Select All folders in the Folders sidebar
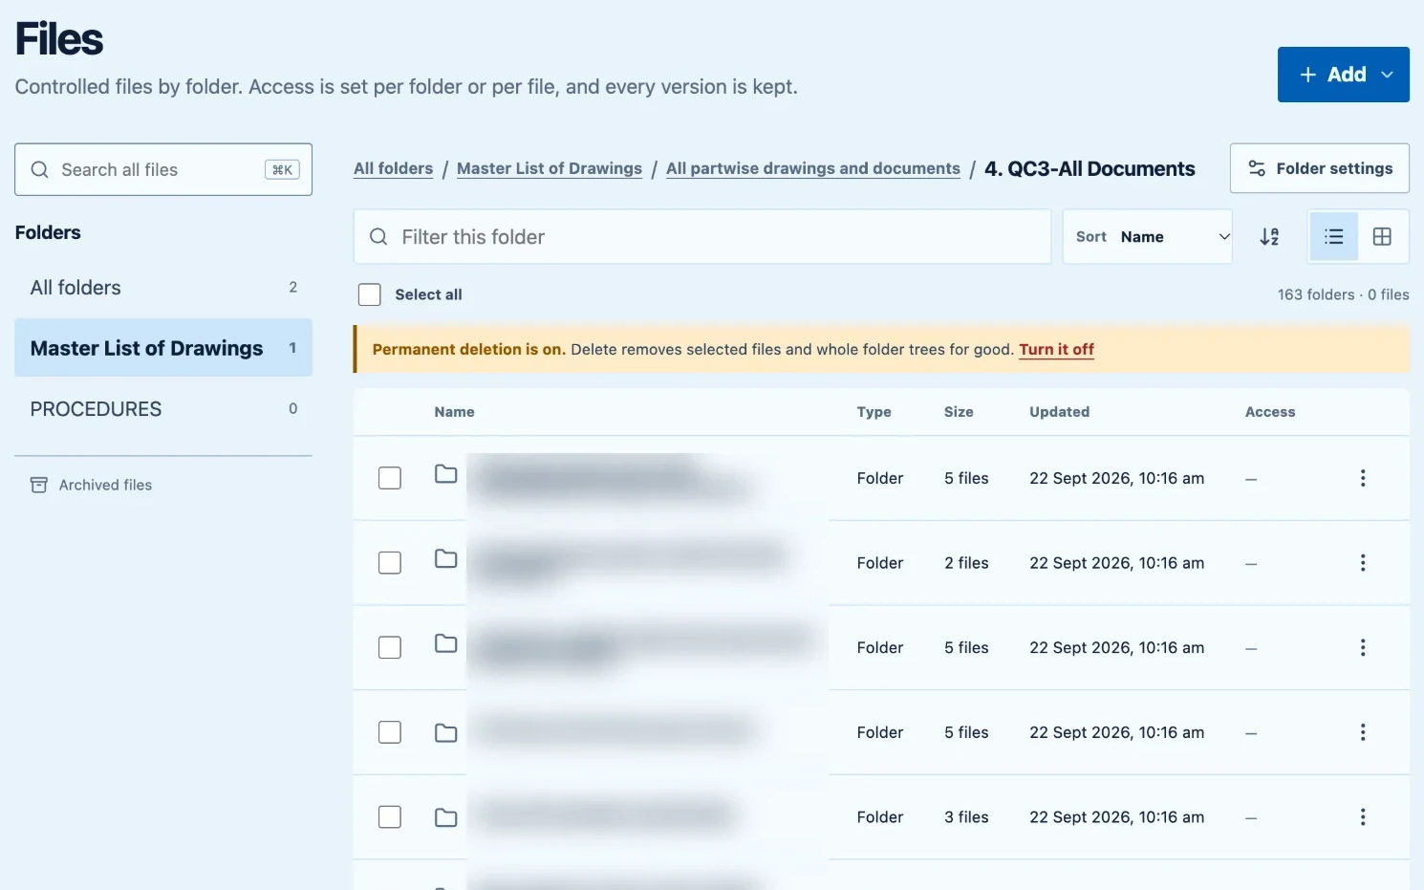This screenshot has height=890, width=1424. click(163, 288)
